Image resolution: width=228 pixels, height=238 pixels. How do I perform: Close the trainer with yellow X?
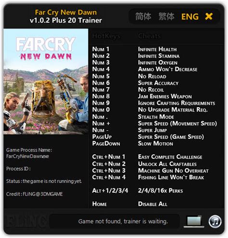click(x=209, y=16)
